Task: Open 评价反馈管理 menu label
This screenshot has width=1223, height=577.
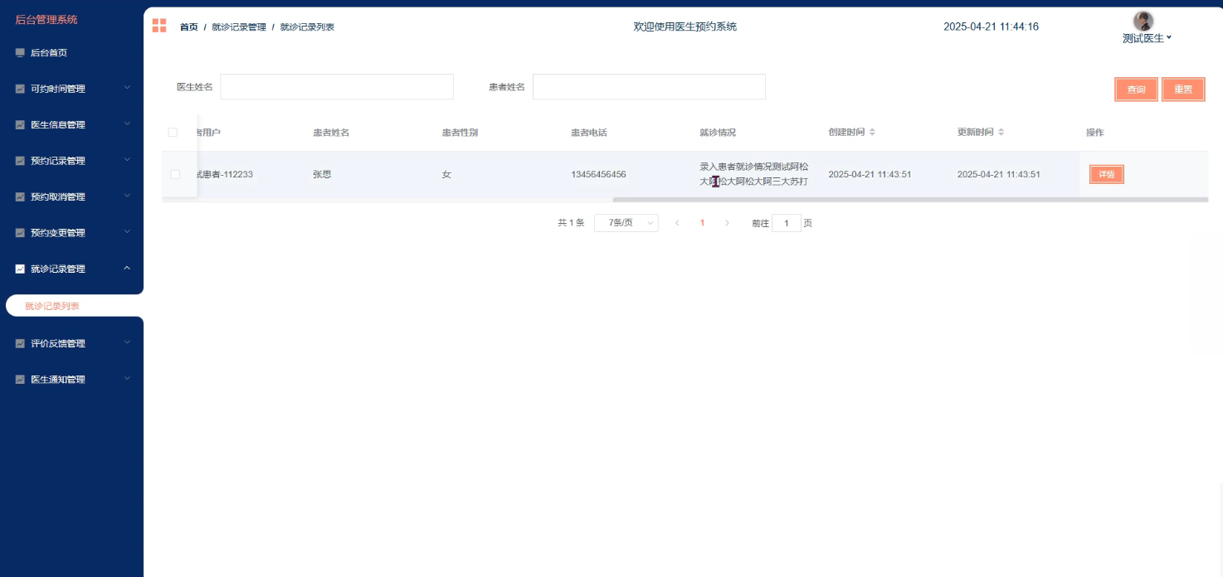Action: point(58,343)
